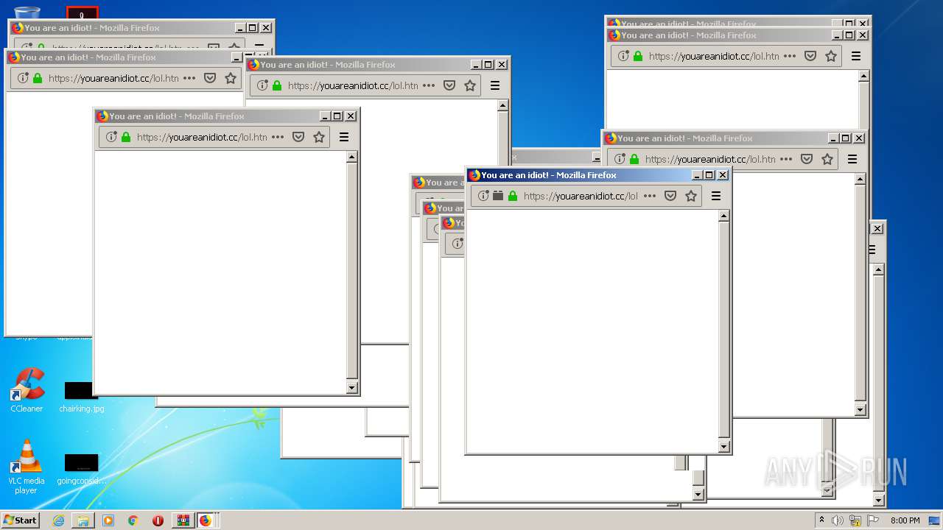Open hamburger menu in the top-right Firefox window
The height and width of the screenshot is (530, 943).
[x=856, y=56]
